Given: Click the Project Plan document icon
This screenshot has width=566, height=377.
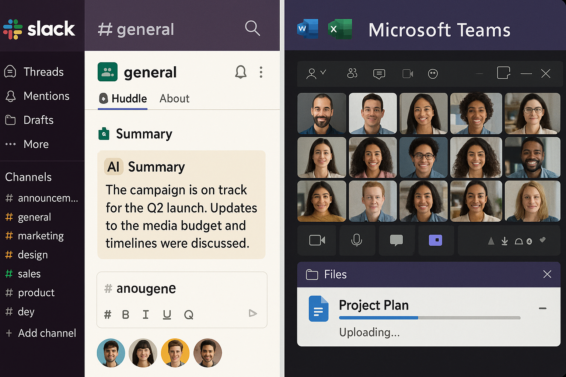Looking at the screenshot, I should click(x=318, y=309).
